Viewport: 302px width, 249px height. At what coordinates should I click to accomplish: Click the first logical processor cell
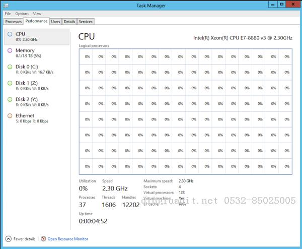coord(87,56)
